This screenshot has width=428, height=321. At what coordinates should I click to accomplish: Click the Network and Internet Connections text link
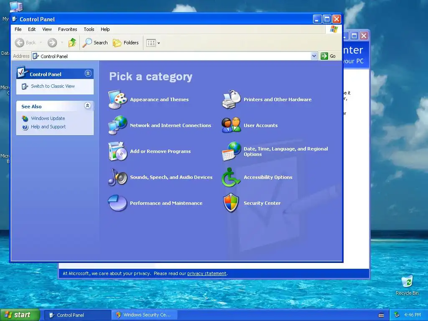[x=171, y=125]
